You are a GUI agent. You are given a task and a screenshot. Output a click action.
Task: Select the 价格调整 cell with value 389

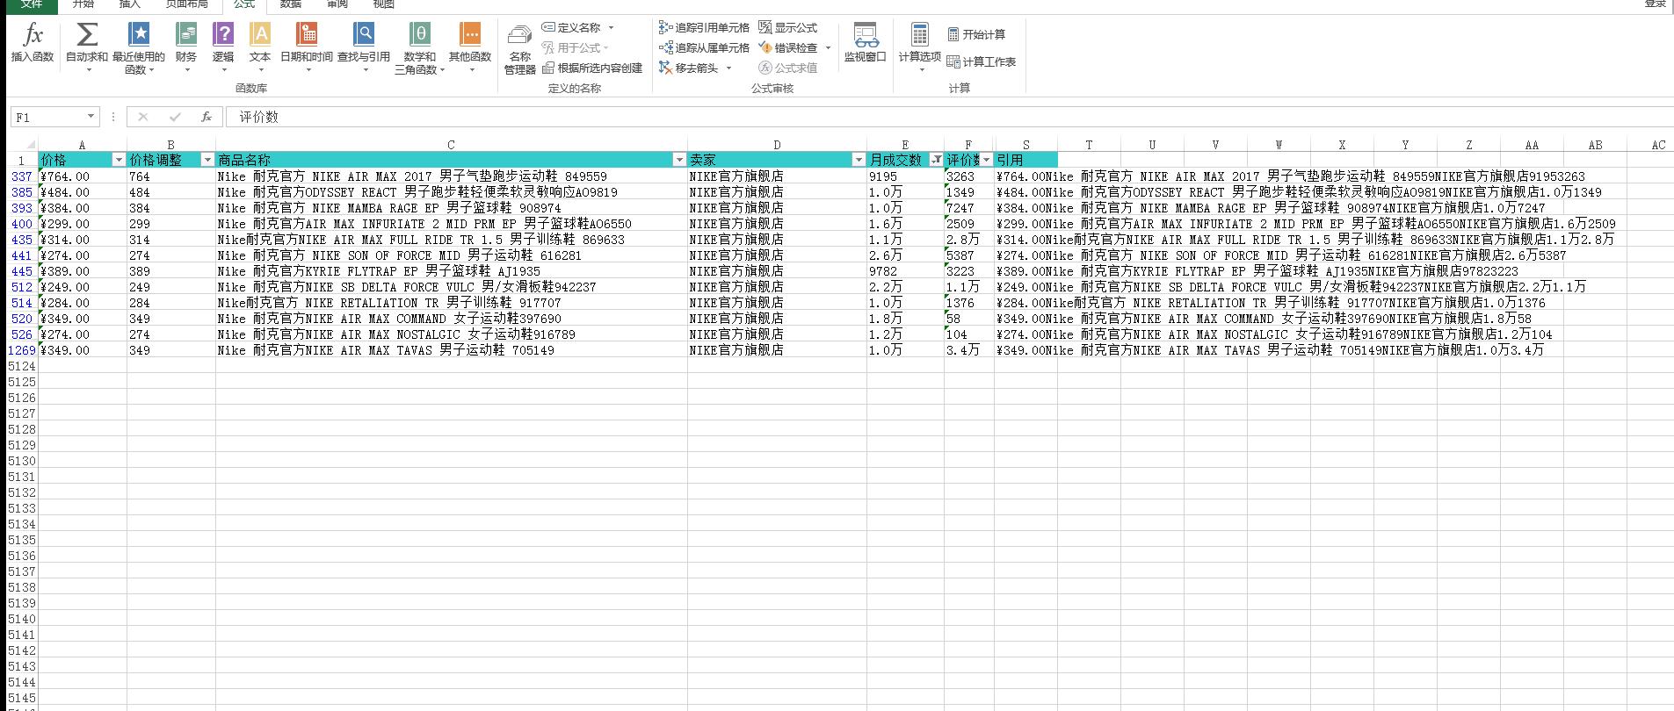[171, 271]
